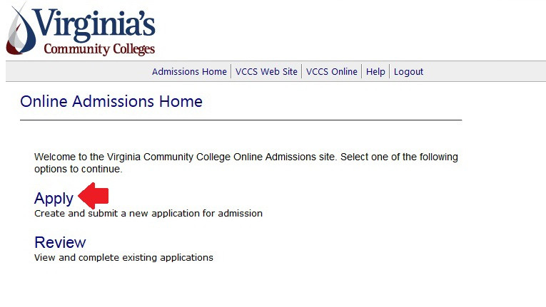Open the VCCS Online menu item
546x307 pixels.
tap(332, 71)
